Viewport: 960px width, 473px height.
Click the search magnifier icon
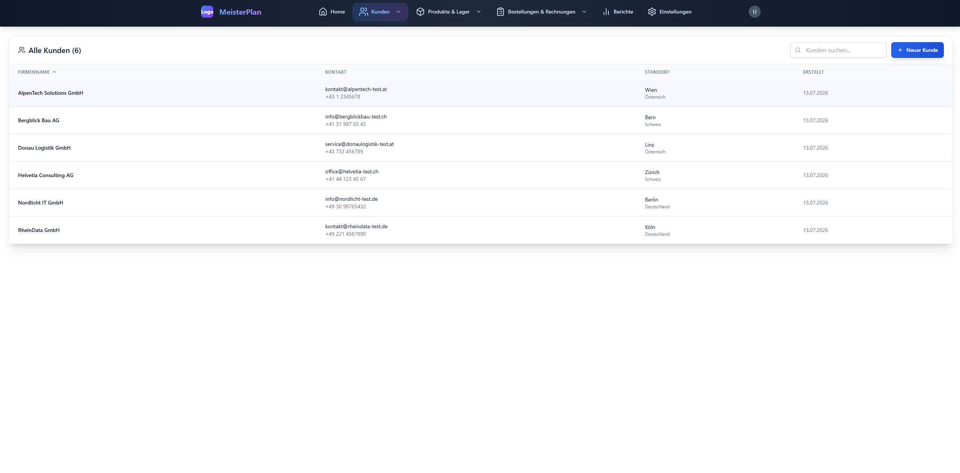(798, 50)
